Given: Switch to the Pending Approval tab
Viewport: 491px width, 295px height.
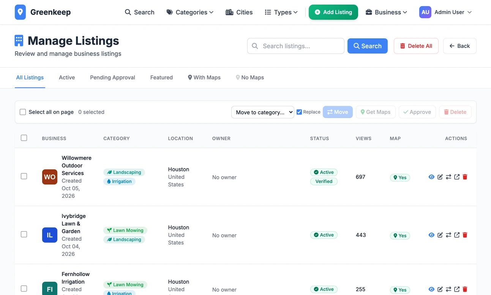Looking at the screenshot, I should (x=112, y=77).
